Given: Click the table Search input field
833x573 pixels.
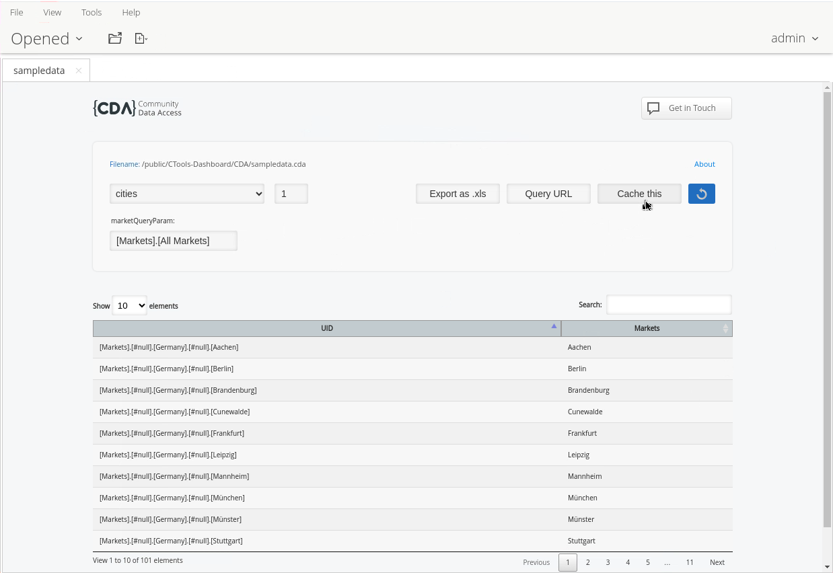Looking at the screenshot, I should (x=668, y=305).
